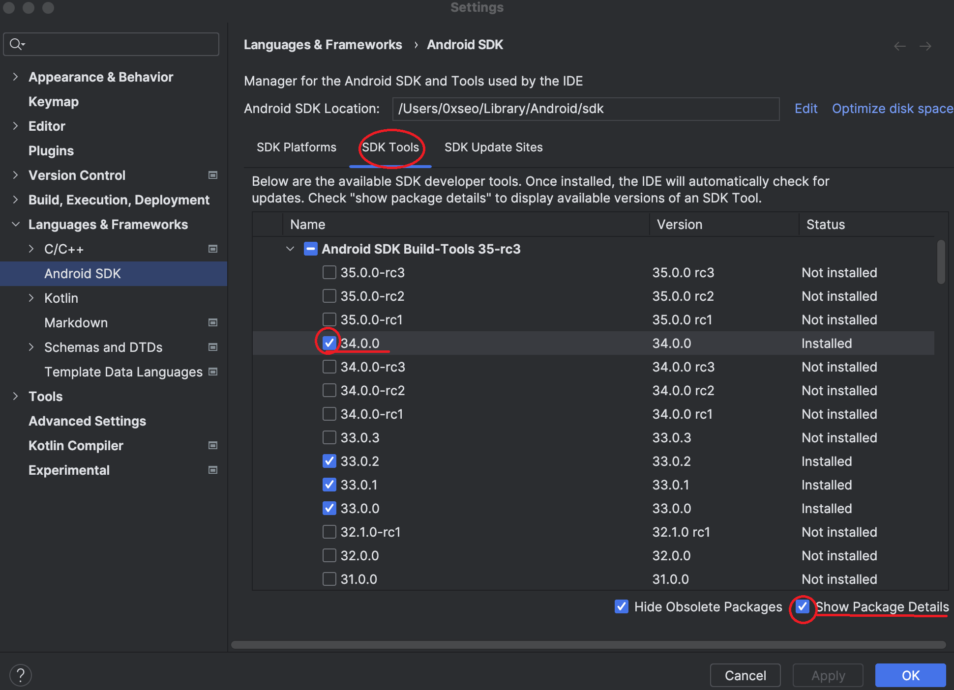This screenshot has height=690, width=954.
Task: Click the help question mark icon
Action: pyautogui.click(x=20, y=675)
